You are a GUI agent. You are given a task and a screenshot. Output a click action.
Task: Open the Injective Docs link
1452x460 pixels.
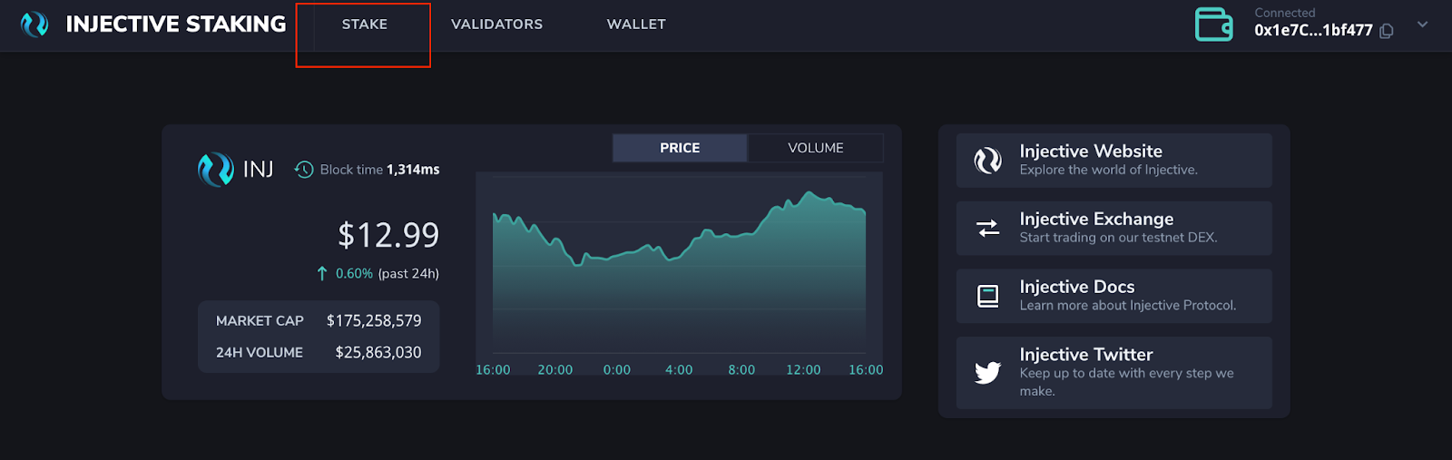1114,296
